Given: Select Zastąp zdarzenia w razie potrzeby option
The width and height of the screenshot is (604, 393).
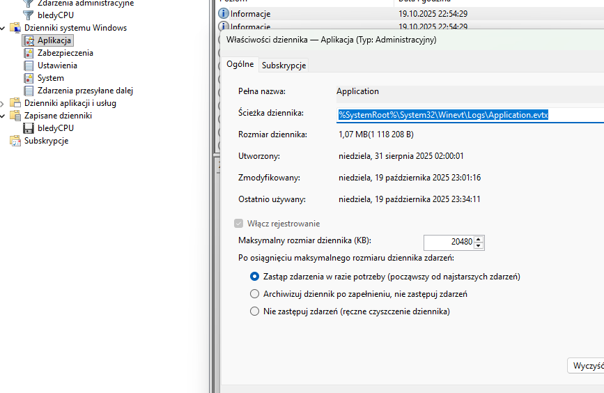Looking at the screenshot, I should [x=254, y=277].
